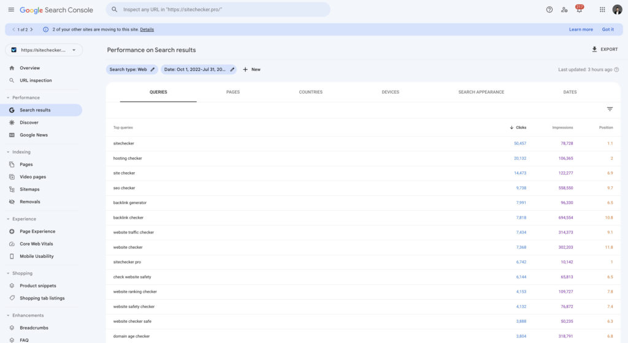The image size is (628, 343).
Task: Open the Help question mark icon
Action: (x=549, y=10)
